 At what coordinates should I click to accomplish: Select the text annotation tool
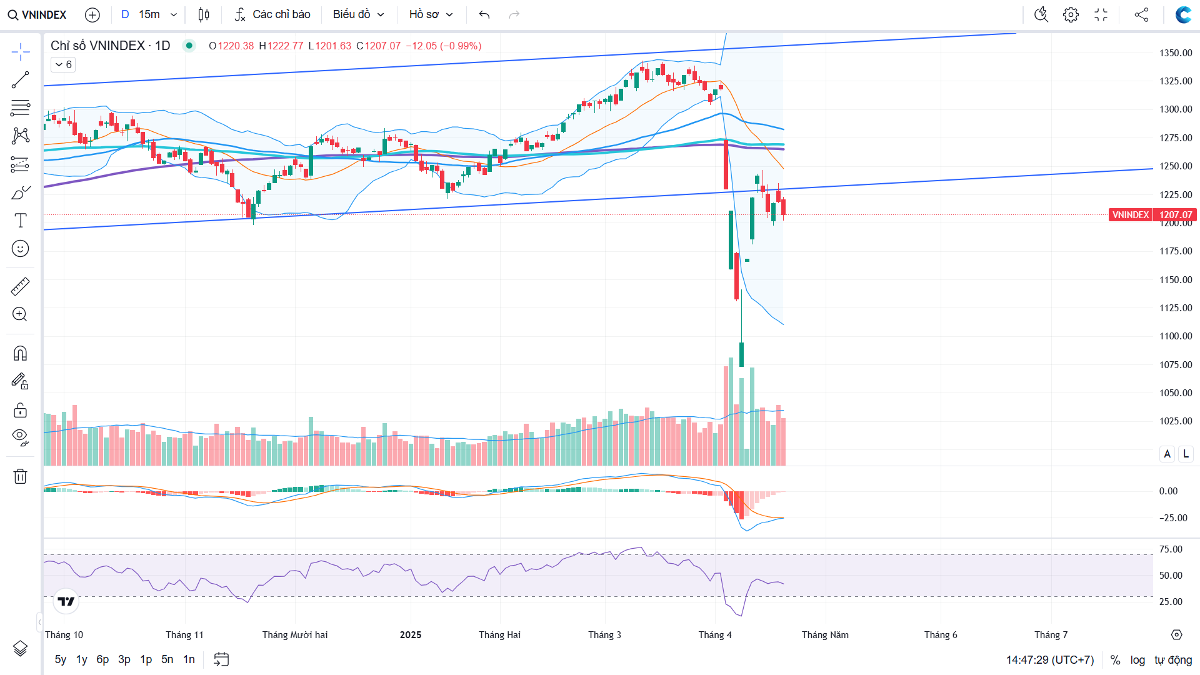tap(20, 221)
